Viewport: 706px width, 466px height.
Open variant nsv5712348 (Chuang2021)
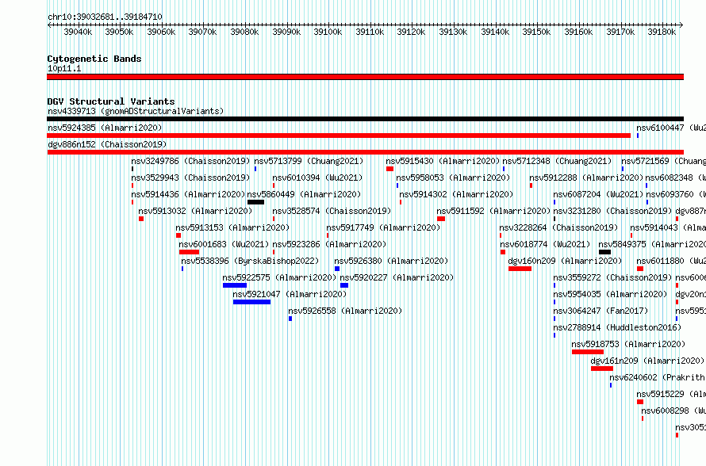pos(557,161)
